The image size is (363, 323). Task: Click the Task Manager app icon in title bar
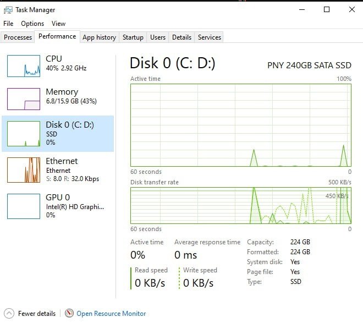point(8,10)
